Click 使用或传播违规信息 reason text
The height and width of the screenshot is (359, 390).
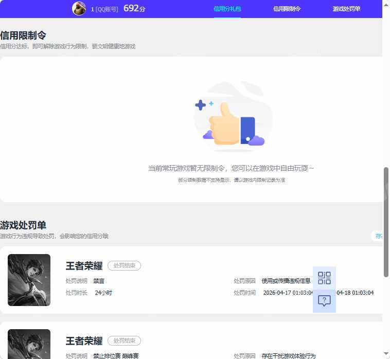pyautogui.click(x=286, y=281)
